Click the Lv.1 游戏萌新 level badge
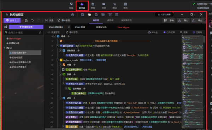Image resolution: width=212 pixels, height=130 pixels. [164, 14]
